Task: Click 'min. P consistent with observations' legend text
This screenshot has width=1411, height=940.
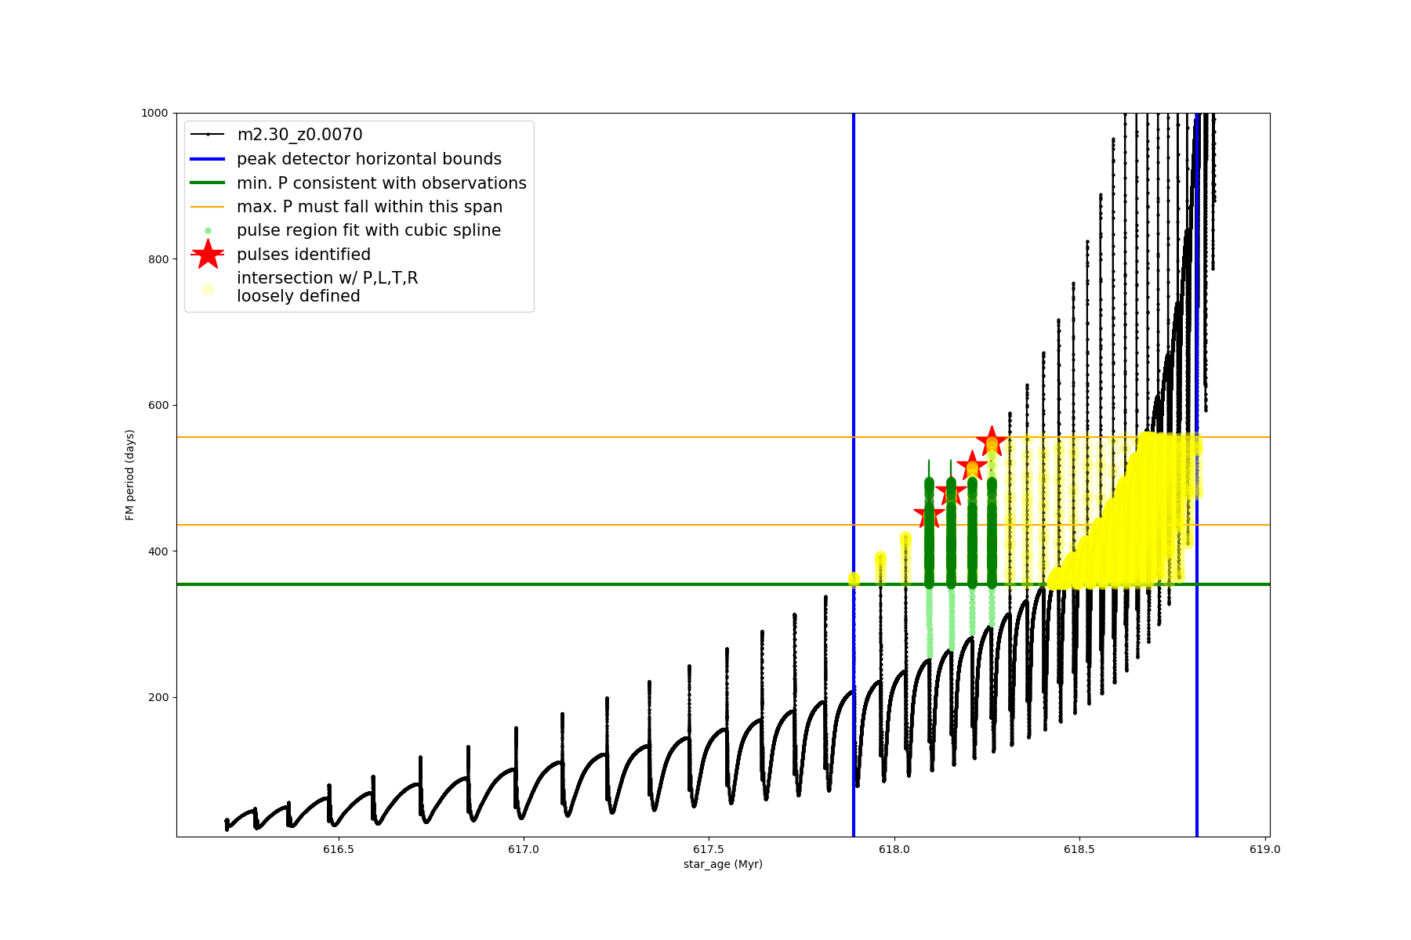Action: click(381, 183)
